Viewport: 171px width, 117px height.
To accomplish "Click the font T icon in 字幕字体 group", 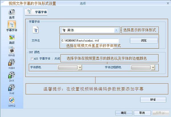I will (36, 30).
